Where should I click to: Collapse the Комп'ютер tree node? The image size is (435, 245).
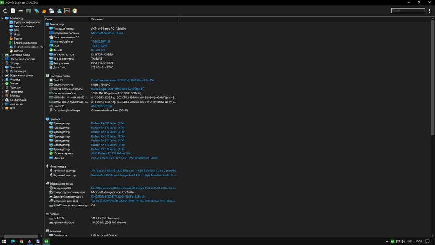click(3, 18)
